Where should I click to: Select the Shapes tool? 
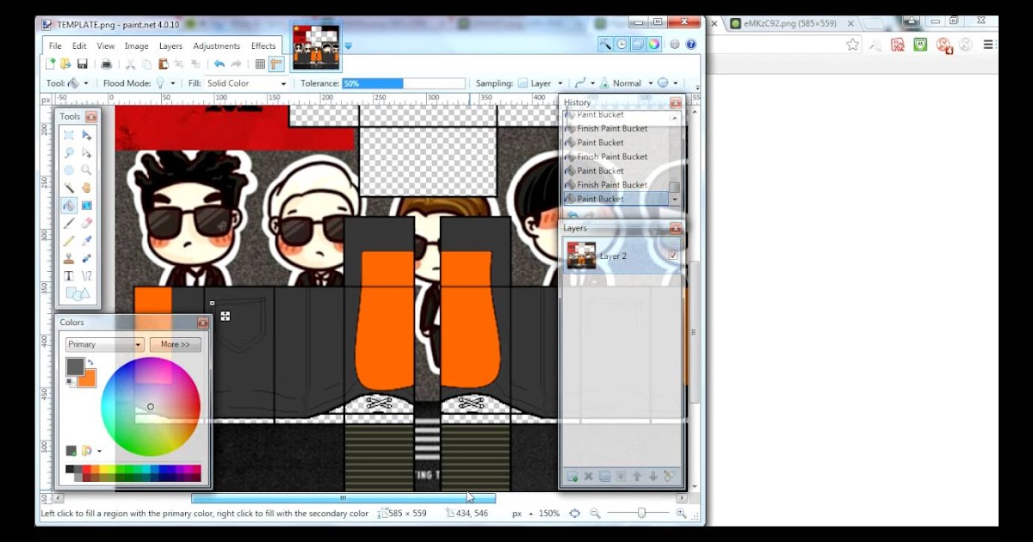77,294
